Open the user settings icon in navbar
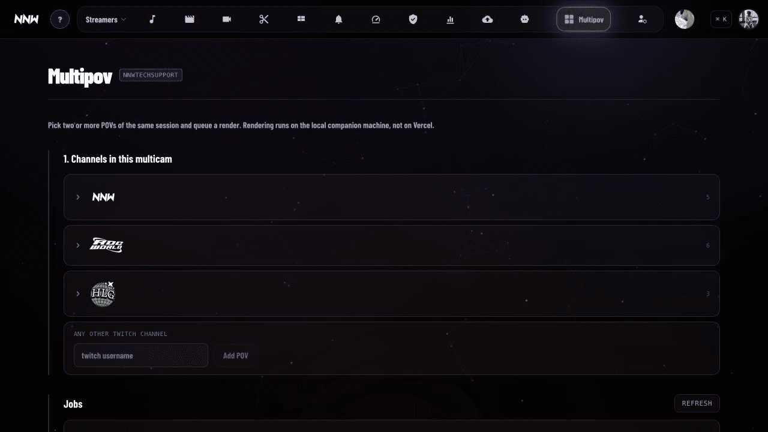Viewport: 768px width, 432px height. click(642, 19)
